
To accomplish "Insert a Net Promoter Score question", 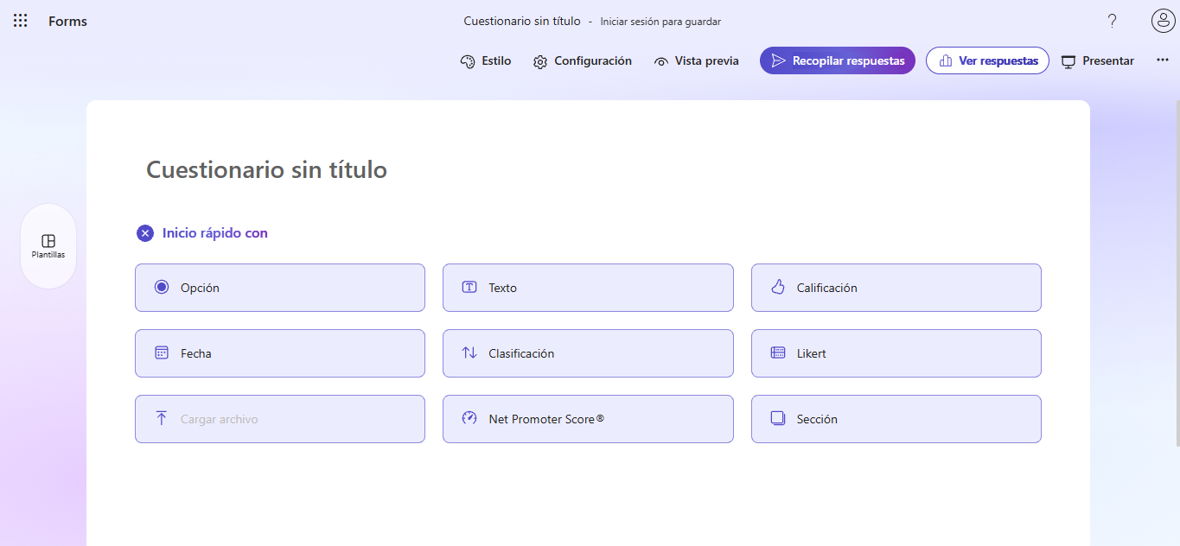I will pos(588,418).
